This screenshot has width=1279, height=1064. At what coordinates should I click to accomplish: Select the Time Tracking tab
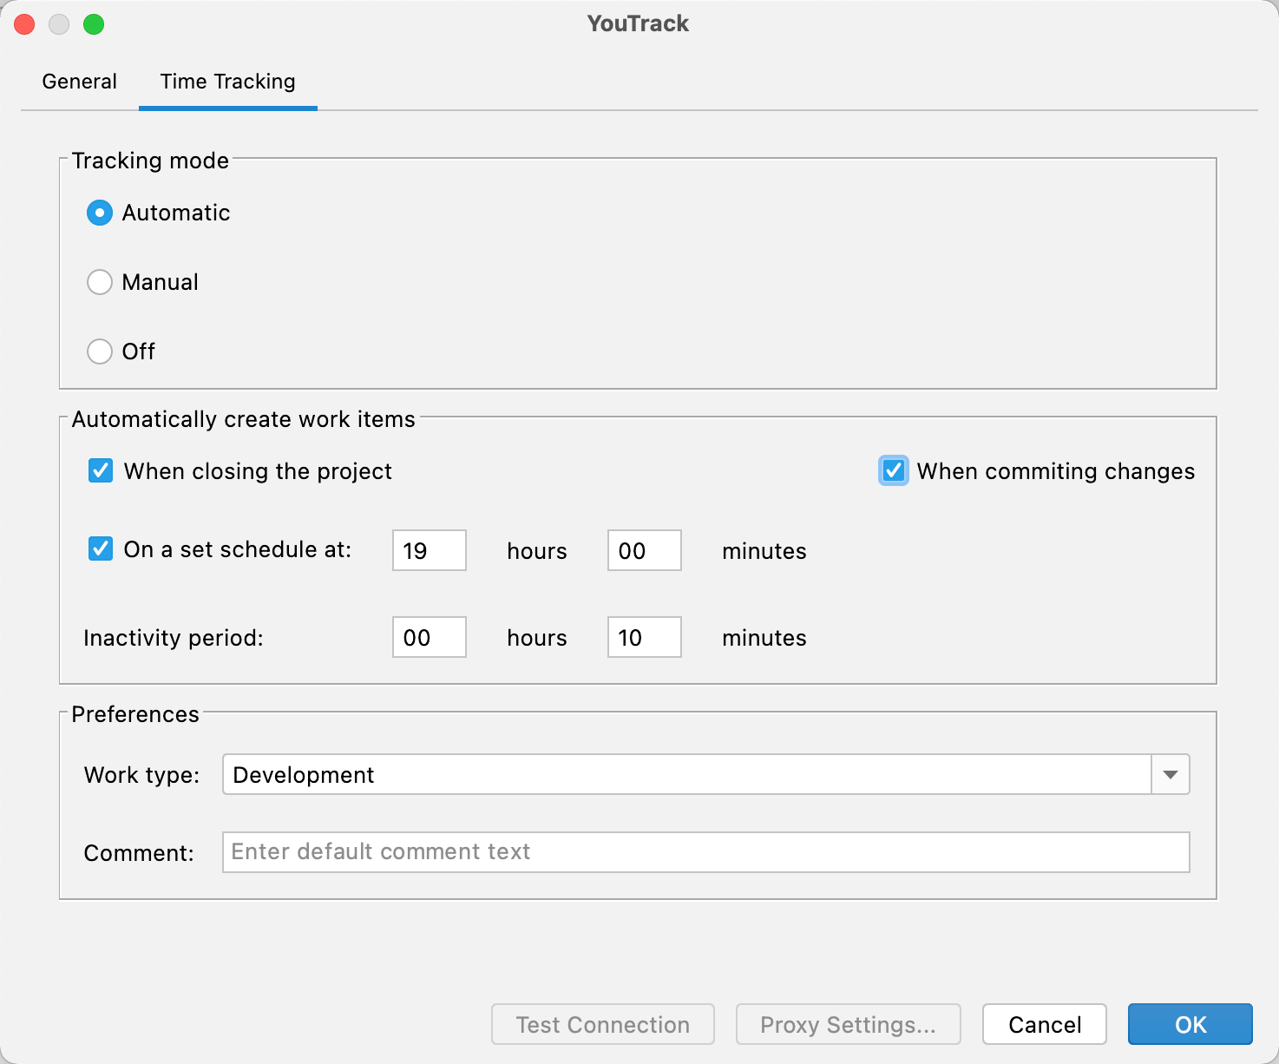pyautogui.click(x=226, y=81)
